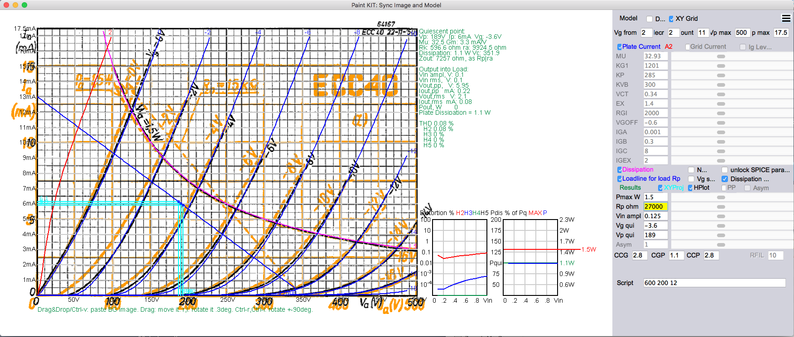Click the RGI value field 2000
The height and width of the screenshot is (337, 794).
[x=655, y=113]
